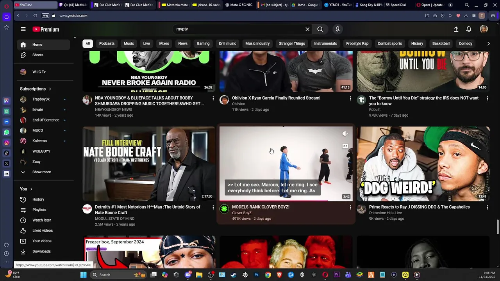Open the YouTube guide hamburger menu
This screenshot has width=500, height=281.
tap(23, 29)
